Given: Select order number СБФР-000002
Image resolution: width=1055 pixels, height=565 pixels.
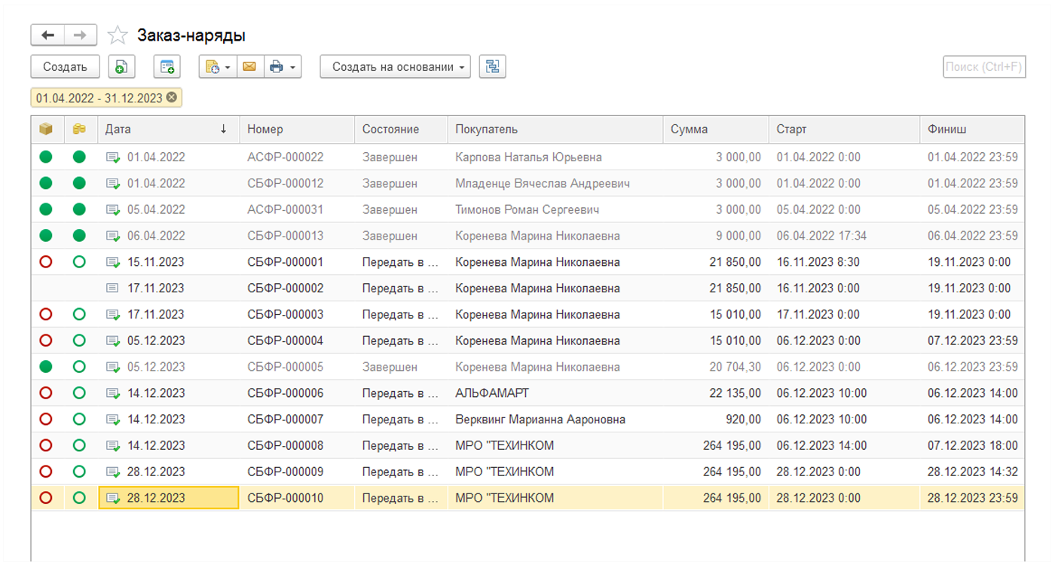Looking at the screenshot, I should pyautogui.click(x=286, y=289).
